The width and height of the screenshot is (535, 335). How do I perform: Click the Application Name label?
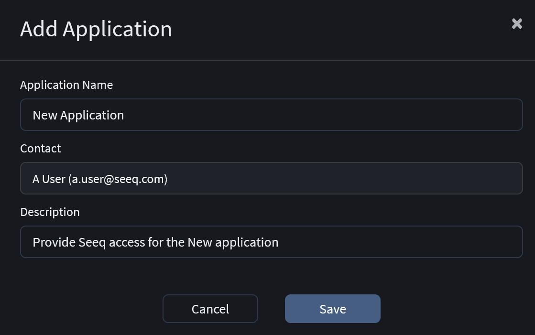coord(66,85)
